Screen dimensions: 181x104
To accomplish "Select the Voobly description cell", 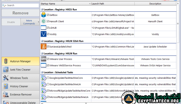I will 155,34.
